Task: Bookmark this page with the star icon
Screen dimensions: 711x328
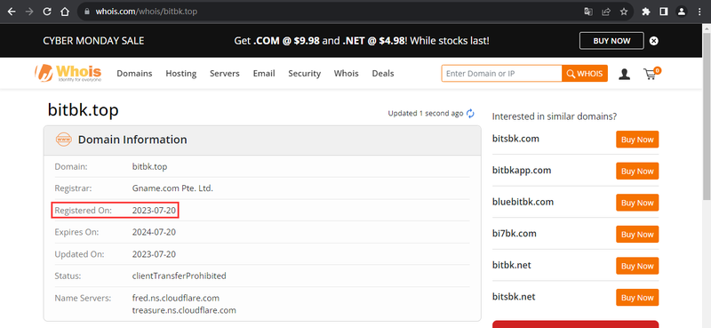Action: click(624, 12)
